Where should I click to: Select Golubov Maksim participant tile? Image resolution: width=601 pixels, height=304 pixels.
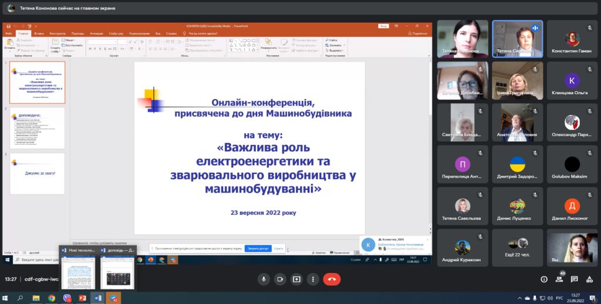click(x=572, y=164)
